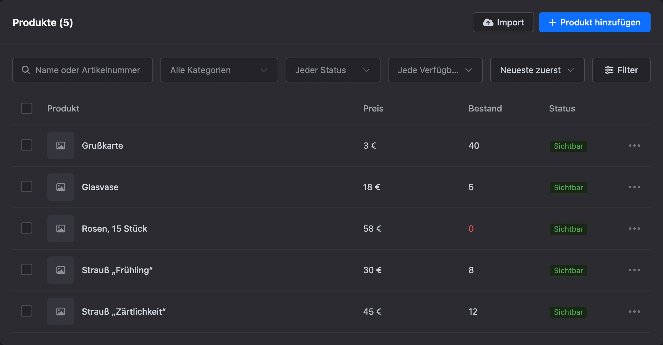Expand the Jeder Status dropdown

333,70
